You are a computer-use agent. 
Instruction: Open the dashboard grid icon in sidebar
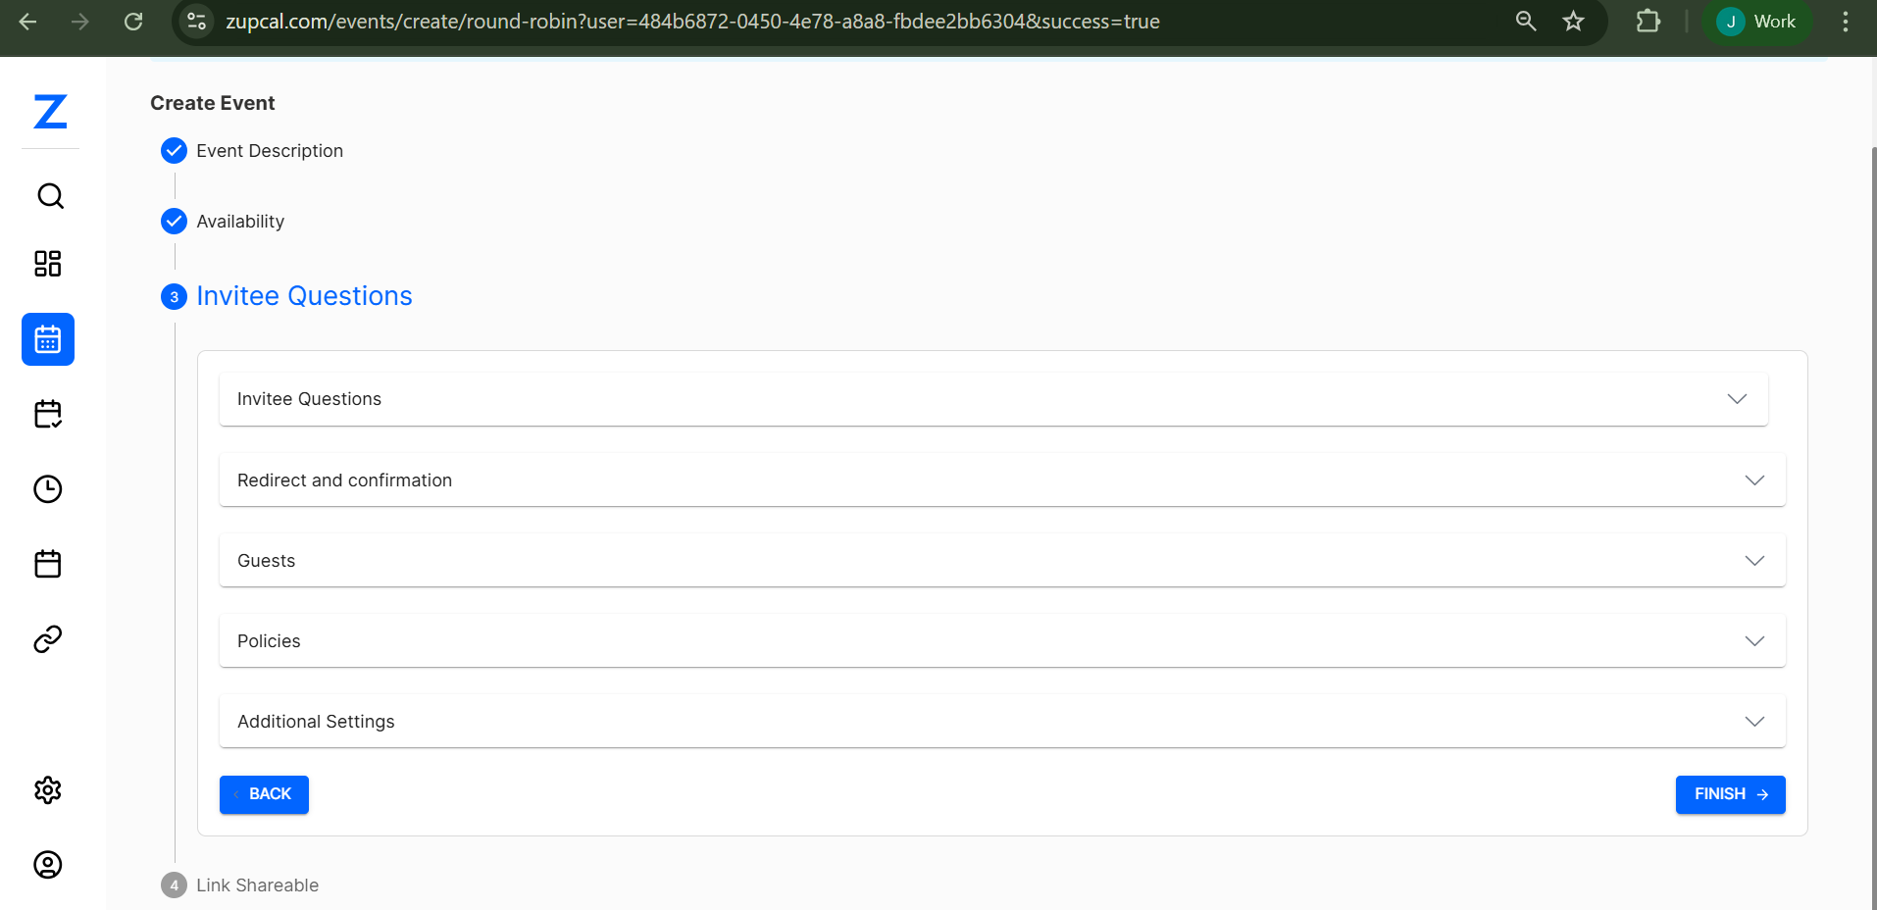point(48,264)
